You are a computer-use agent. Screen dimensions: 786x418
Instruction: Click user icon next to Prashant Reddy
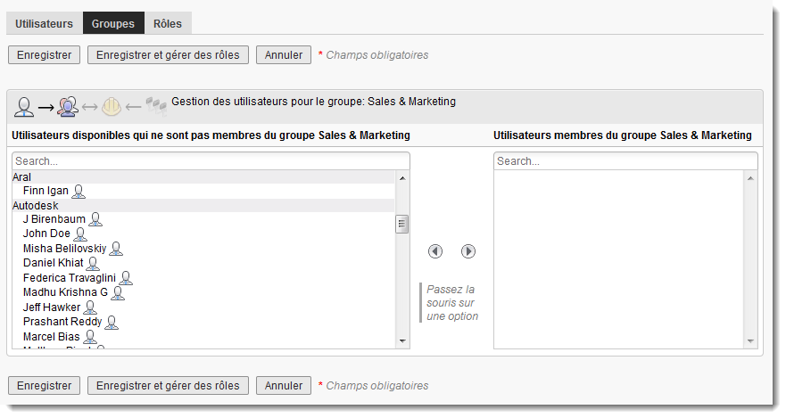[x=112, y=322]
